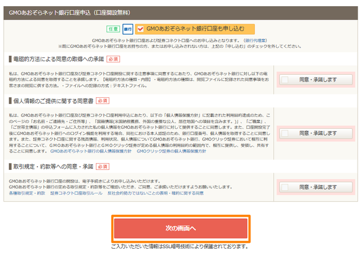Open 各種取引規定・約款 link
The width and height of the screenshot is (361, 257).
27,193
